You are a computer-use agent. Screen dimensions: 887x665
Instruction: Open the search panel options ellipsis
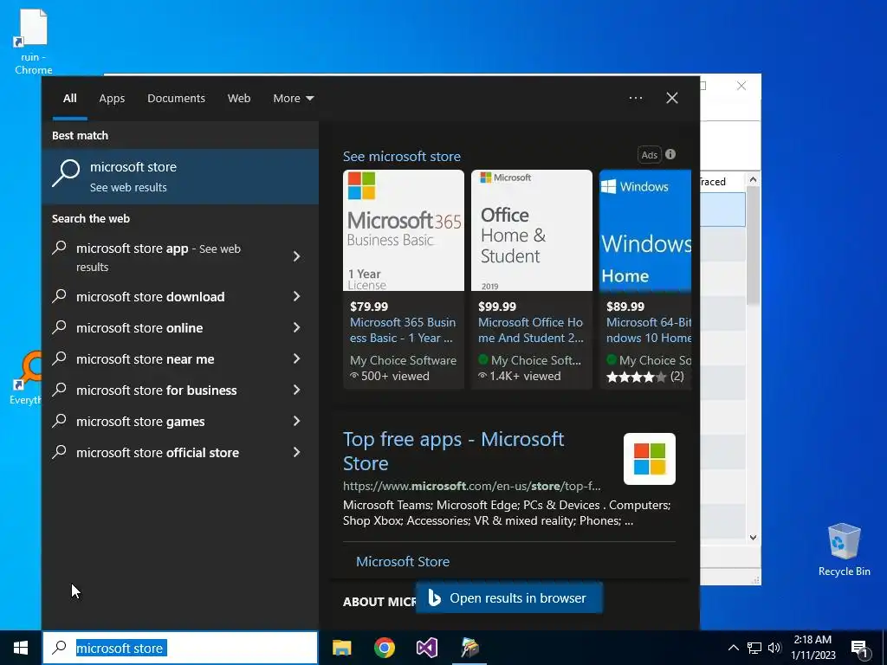pos(635,98)
